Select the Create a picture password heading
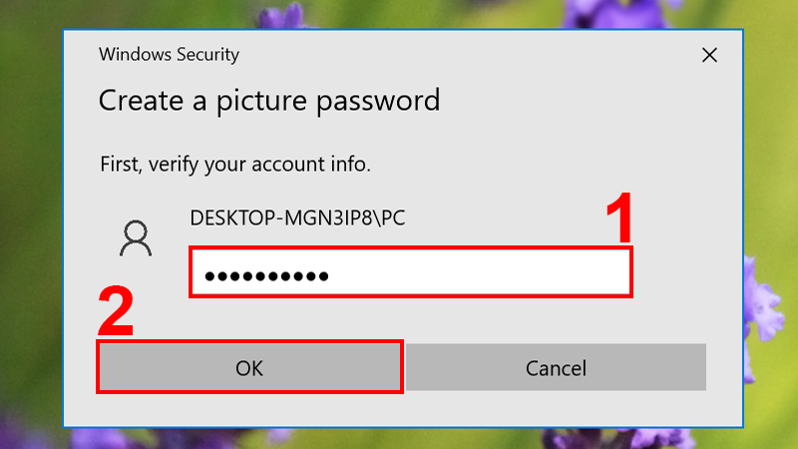 point(269,101)
